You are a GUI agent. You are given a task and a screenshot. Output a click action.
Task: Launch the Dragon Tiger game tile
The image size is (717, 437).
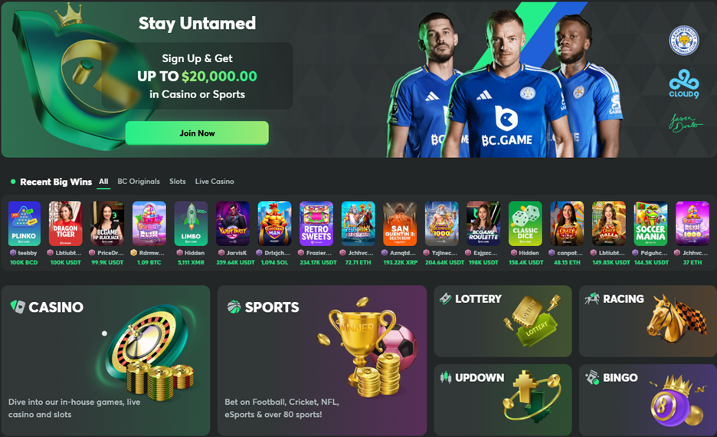coord(65,224)
